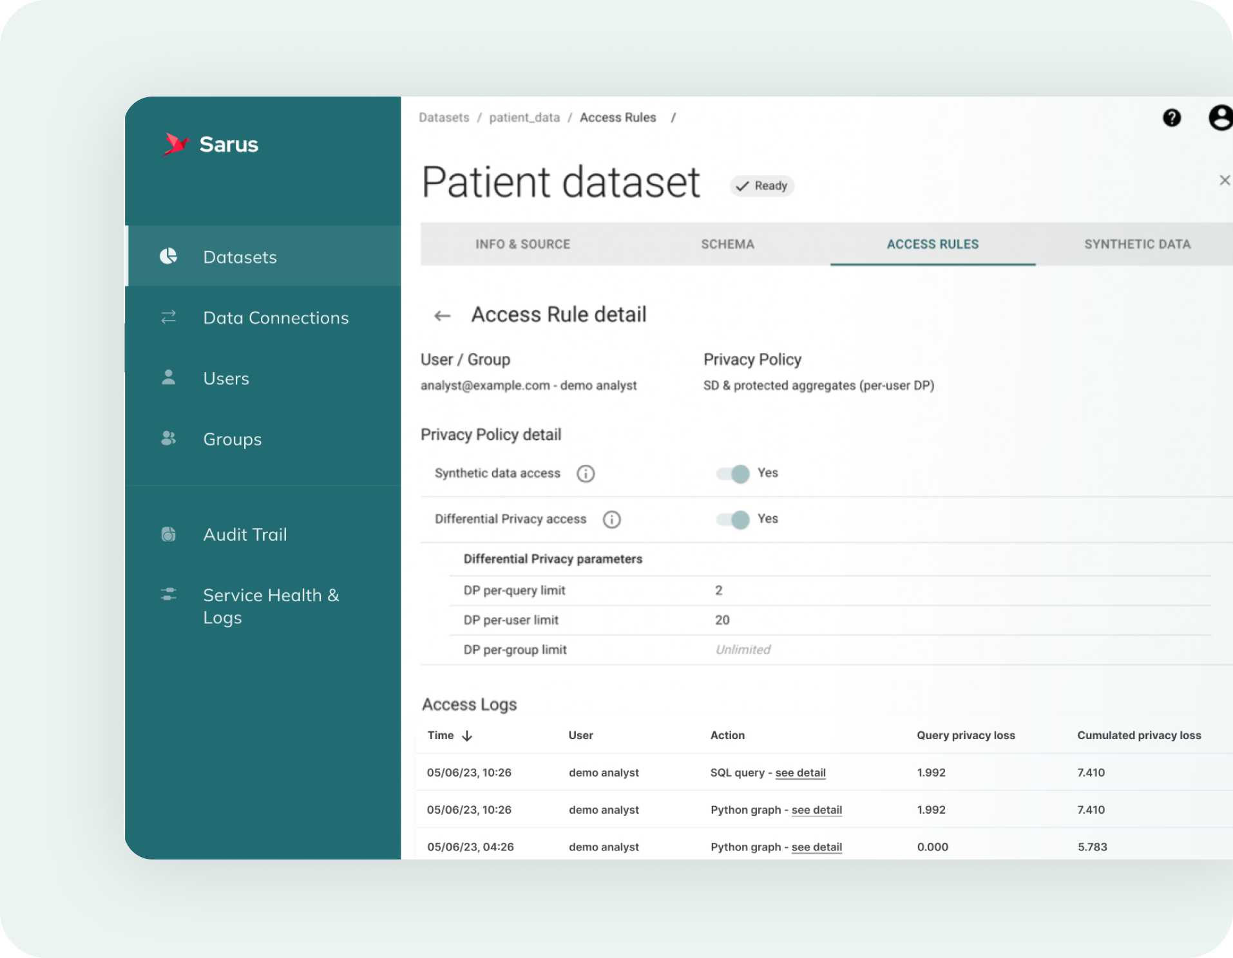Click the Groups people icon
The width and height of the screenshot is (1233, 958).
[168, 438]
